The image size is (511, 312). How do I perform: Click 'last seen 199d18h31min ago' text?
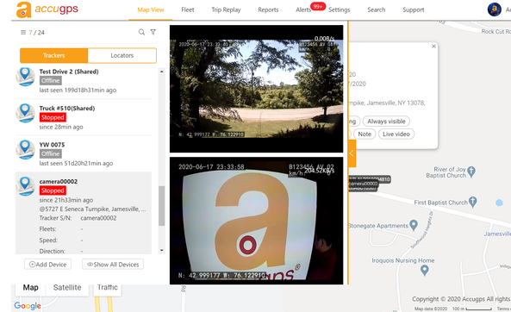click(x=78, y=90)
